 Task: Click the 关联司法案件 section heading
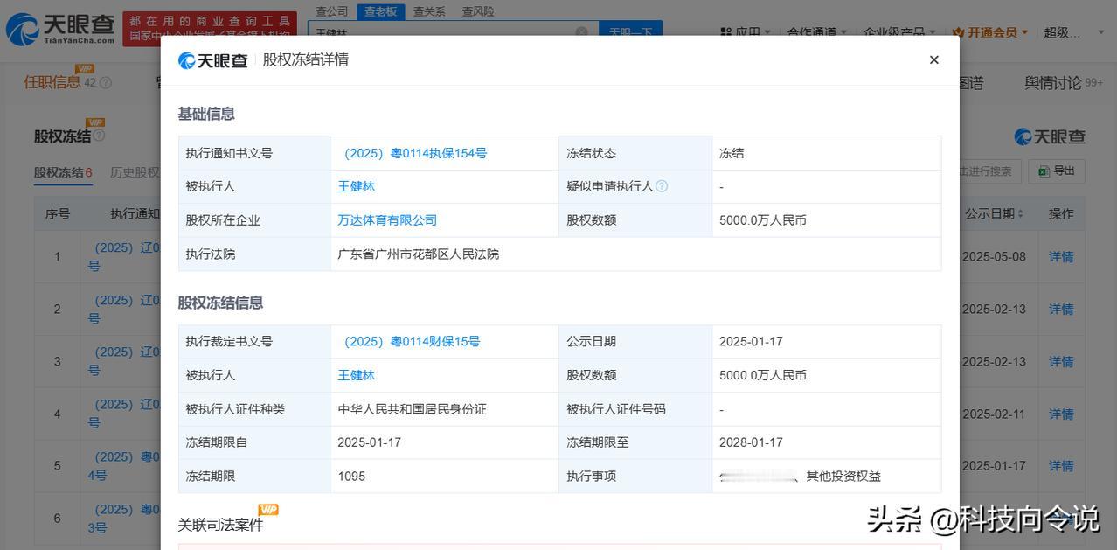pyautogui.click(x=220, y=525)
